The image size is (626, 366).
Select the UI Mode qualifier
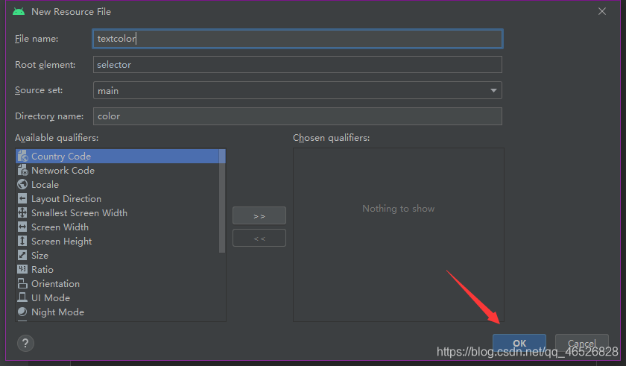click(x=118, y=297)
